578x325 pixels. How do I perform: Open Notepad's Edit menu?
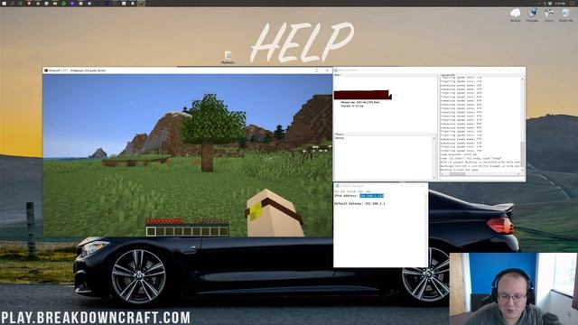tap(343, 191)
